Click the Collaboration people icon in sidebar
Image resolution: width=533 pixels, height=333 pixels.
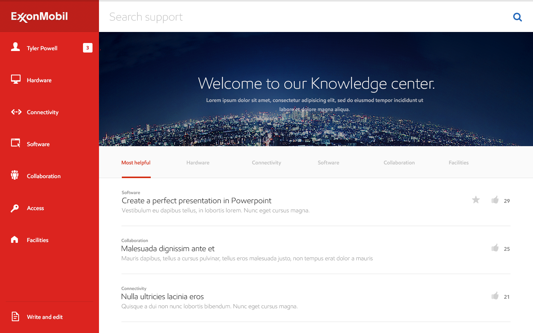[x=15, y=175]
